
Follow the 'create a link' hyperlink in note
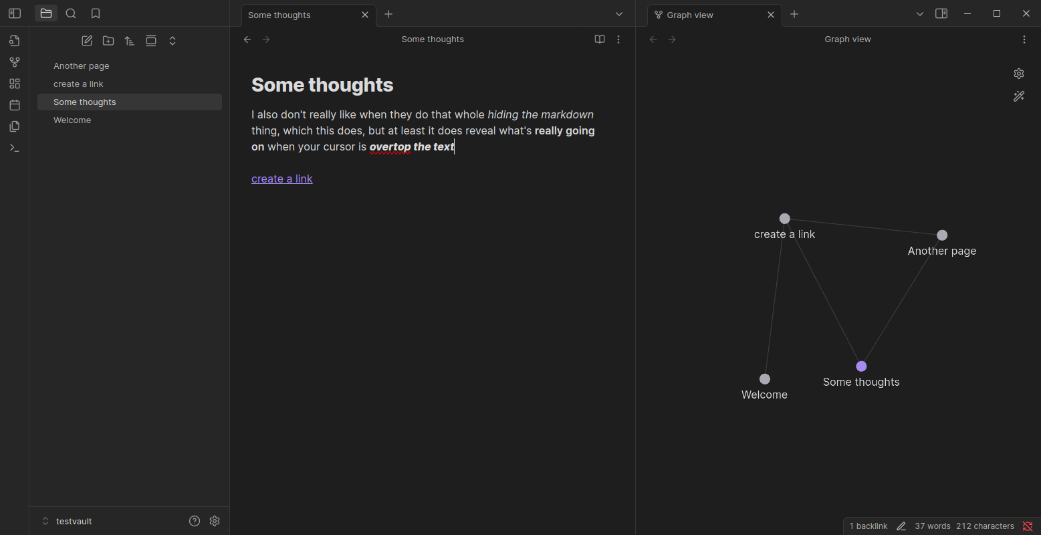click(x=281, y=179)
